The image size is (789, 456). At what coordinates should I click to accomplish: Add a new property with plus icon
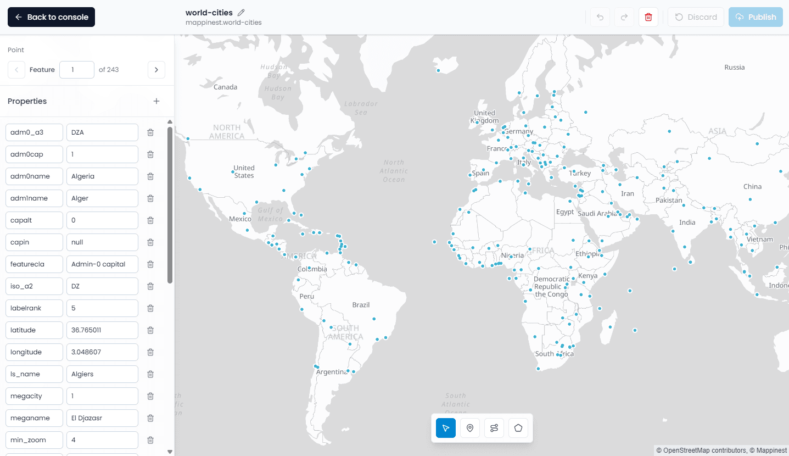tap(156, 101)
